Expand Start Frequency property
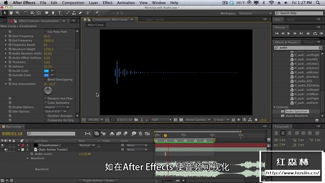Screen dimensions: 325x183 (x=6, y=36)
